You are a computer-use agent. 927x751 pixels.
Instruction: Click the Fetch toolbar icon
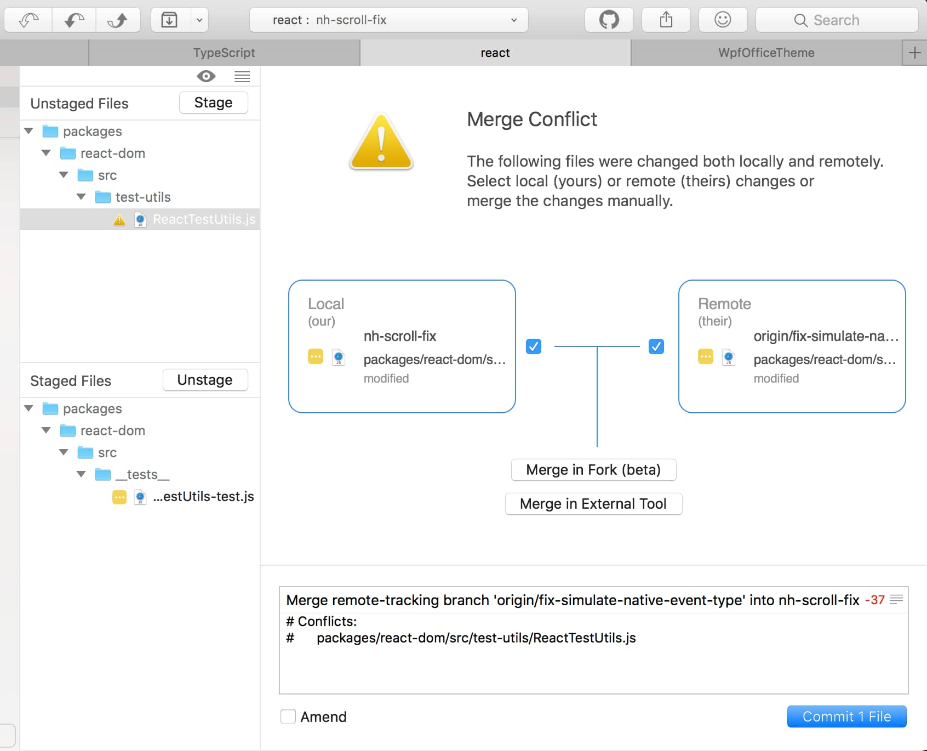coord(28,20)
